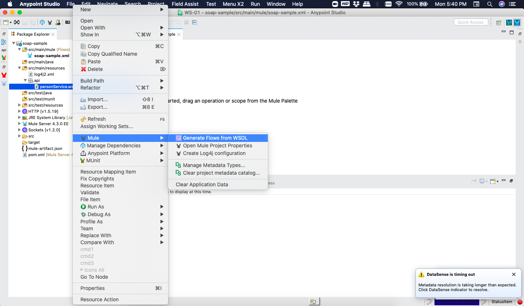Screen dimensions: 524x306
Task: Choose Copy Qualified Name
Action: 120,54
